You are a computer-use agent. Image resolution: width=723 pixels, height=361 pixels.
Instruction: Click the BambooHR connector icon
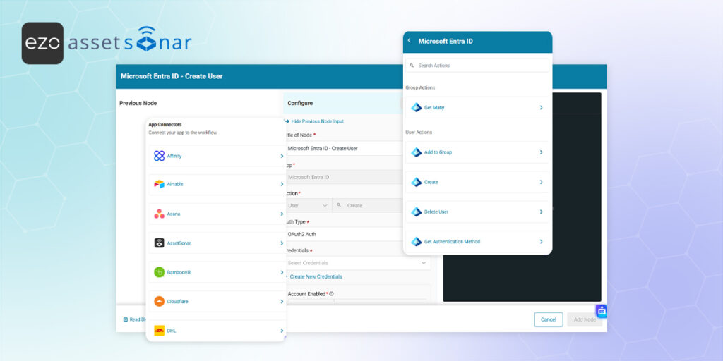coord(159,272)
